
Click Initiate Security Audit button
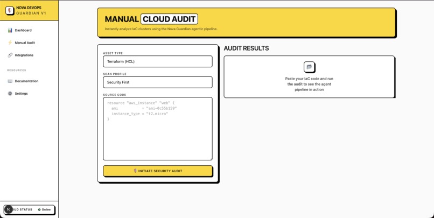158,171
